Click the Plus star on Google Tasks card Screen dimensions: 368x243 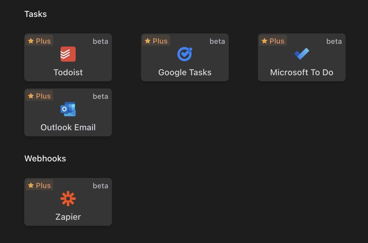(147, 41)
